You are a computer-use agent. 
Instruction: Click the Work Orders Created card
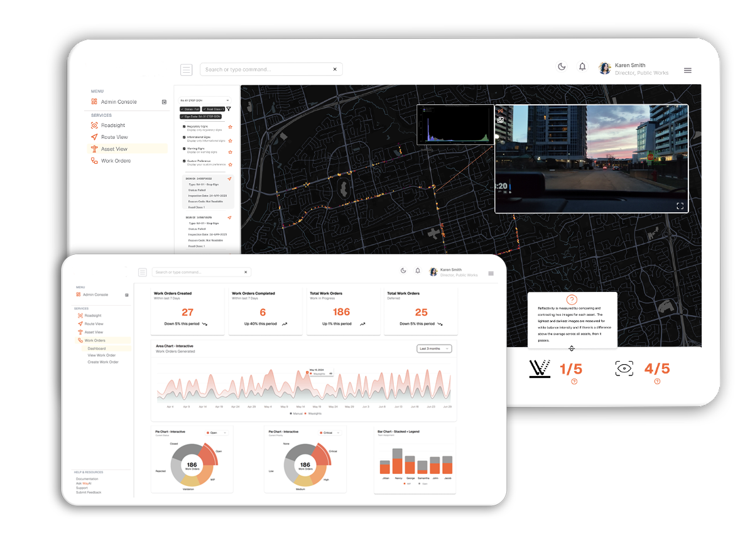pyautogui.click(x=187, y=311)
